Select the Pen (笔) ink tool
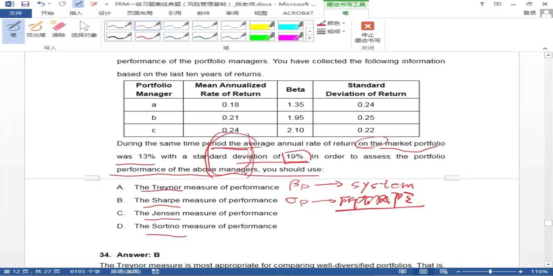This screenshot has width=553, height=276. click(x=13, y=29)
